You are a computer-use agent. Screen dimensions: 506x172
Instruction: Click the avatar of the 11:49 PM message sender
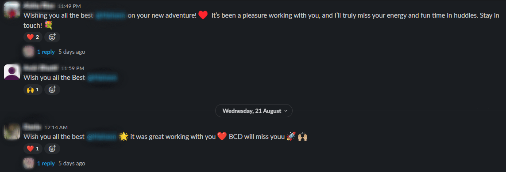coord(12,10)
